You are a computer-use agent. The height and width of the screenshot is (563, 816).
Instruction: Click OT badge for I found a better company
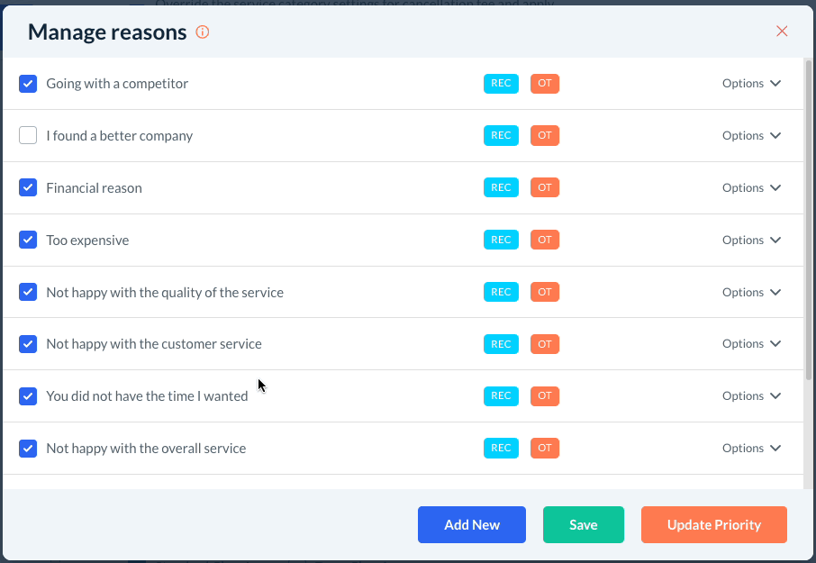pyautogui.click(x=545, y=136)
